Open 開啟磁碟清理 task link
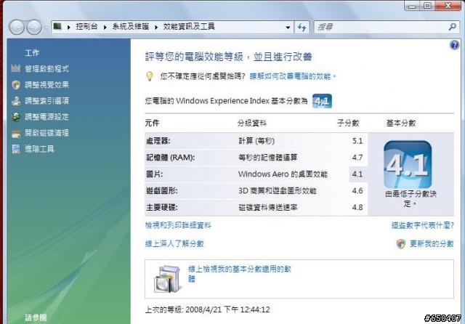The image size is (465, 324). click(46, 133)
